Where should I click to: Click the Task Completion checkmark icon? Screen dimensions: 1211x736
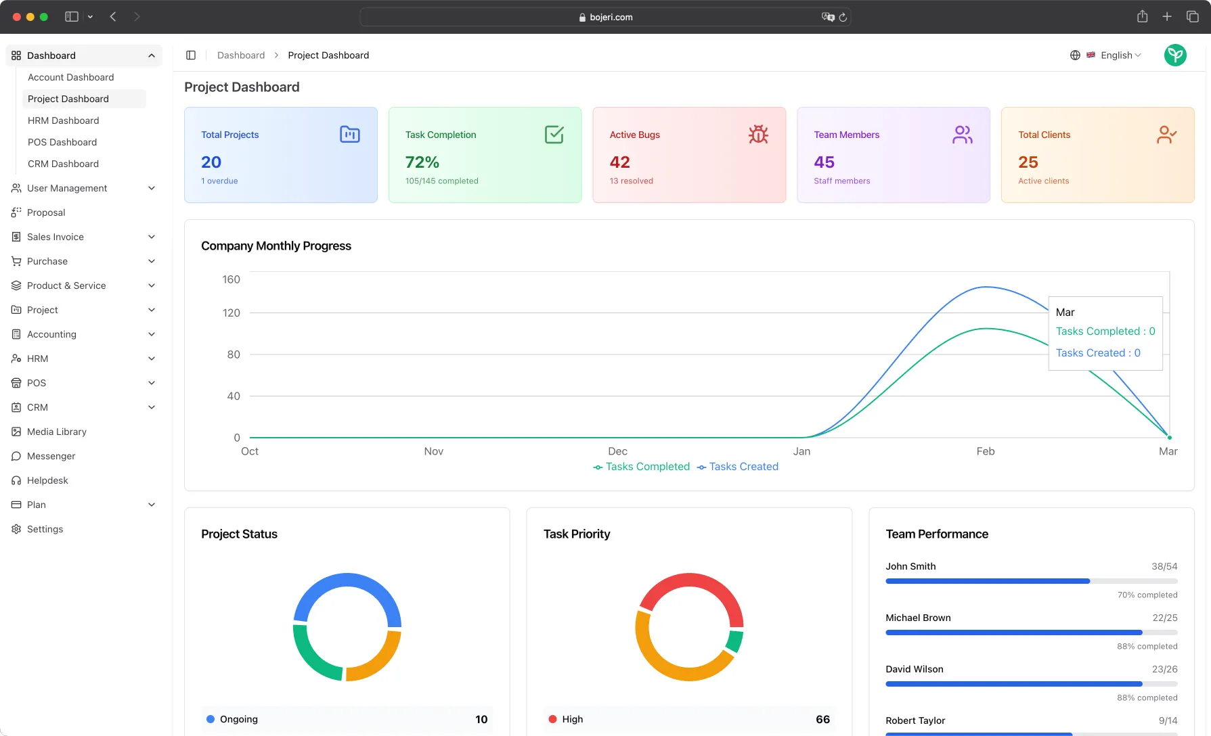pos(554,134)
